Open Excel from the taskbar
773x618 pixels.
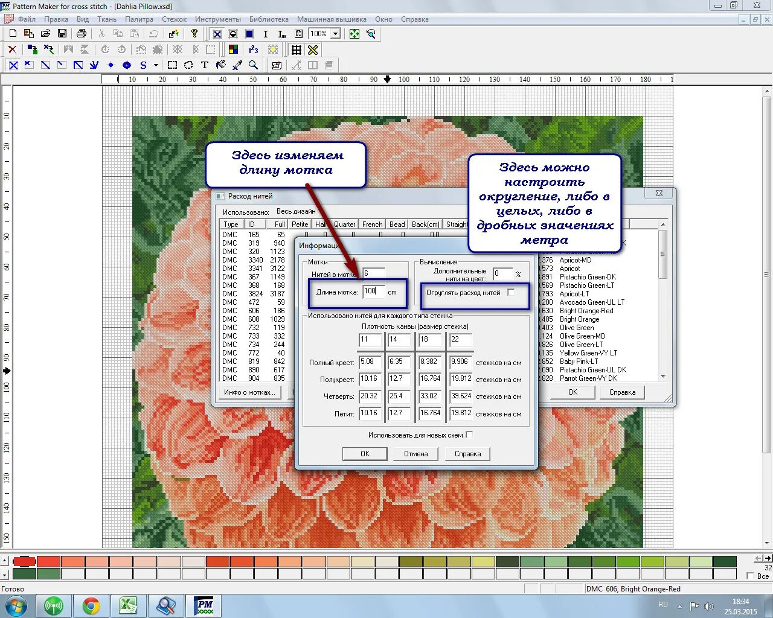click(128, 605)
